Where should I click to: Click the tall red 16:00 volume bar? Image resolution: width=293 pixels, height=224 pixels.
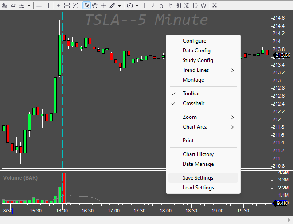[64, 188]
